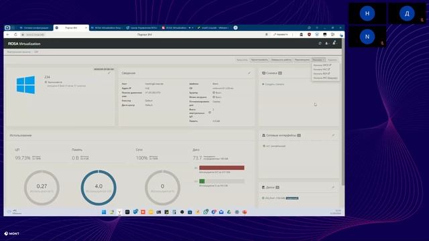The width and height of the screenshot is (429, 241).
Task: Click the disk entry in the Диски panel
Action: point(280,198)
